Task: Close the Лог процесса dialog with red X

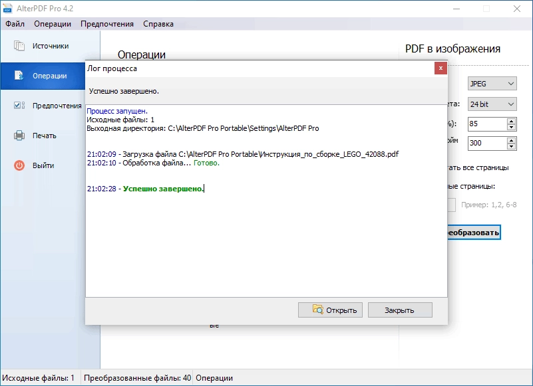Action: (x=441, y=68)
